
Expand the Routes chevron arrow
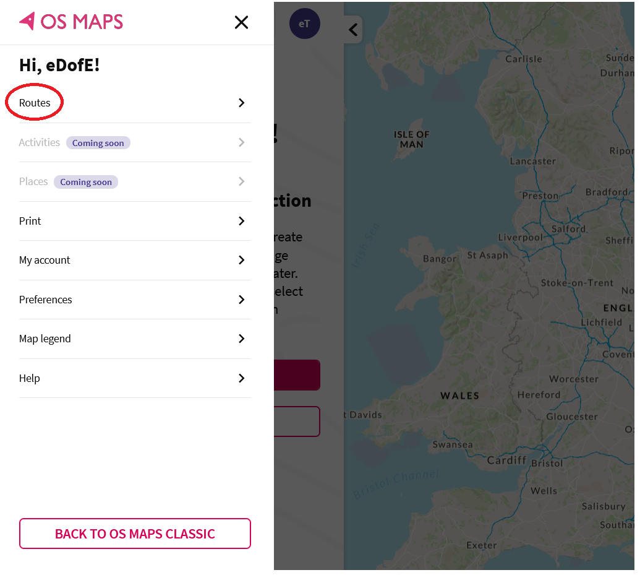coord(241,103)
